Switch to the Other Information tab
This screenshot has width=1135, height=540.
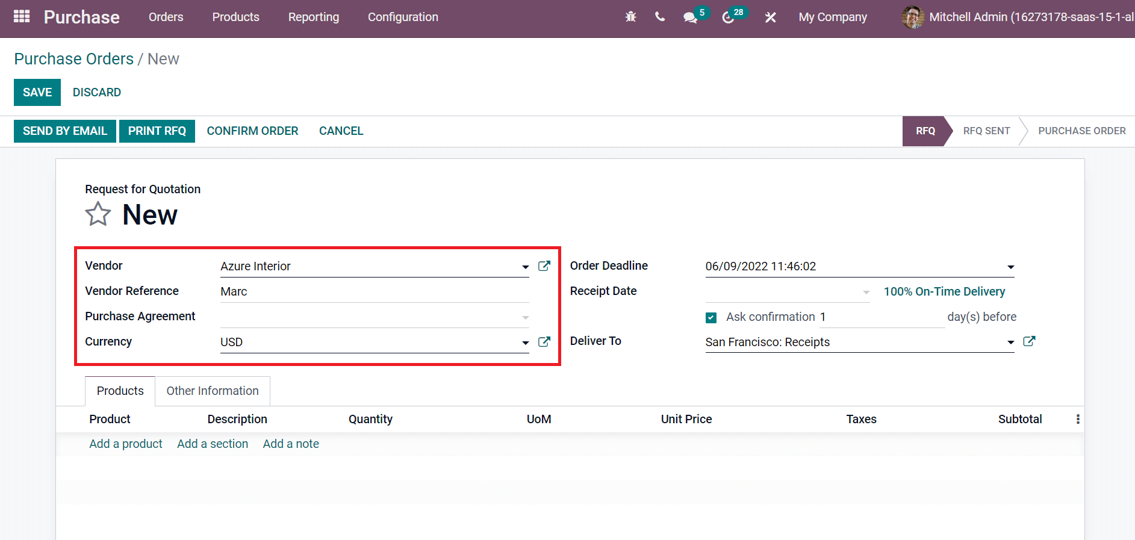click(213, 391)
